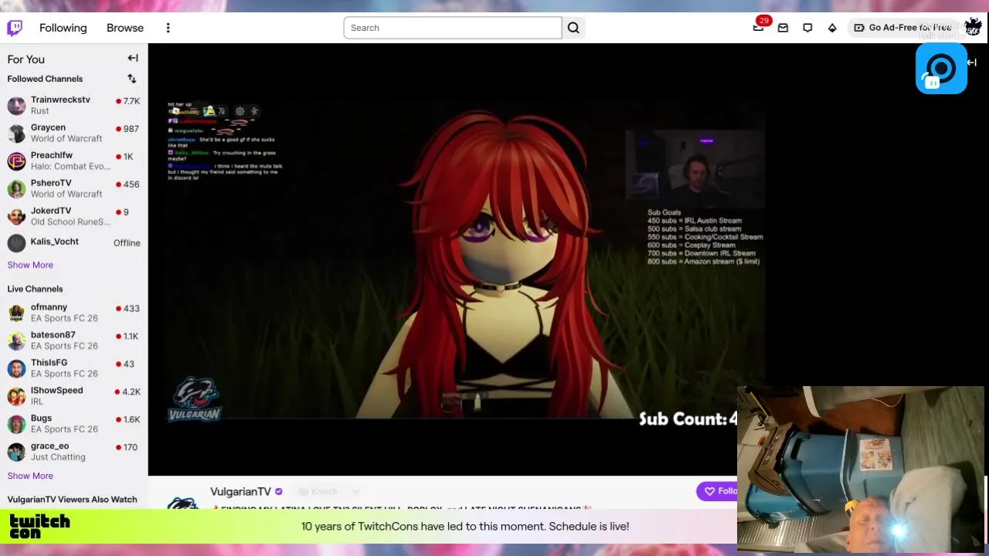Click Kalis_Vocht offline channel avatar
Image resolution: width=989 pixels, height=556 pixels.
[x=16, y=242]
